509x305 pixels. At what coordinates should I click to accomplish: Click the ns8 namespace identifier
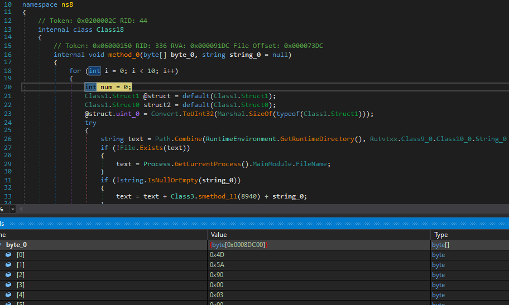67,4
